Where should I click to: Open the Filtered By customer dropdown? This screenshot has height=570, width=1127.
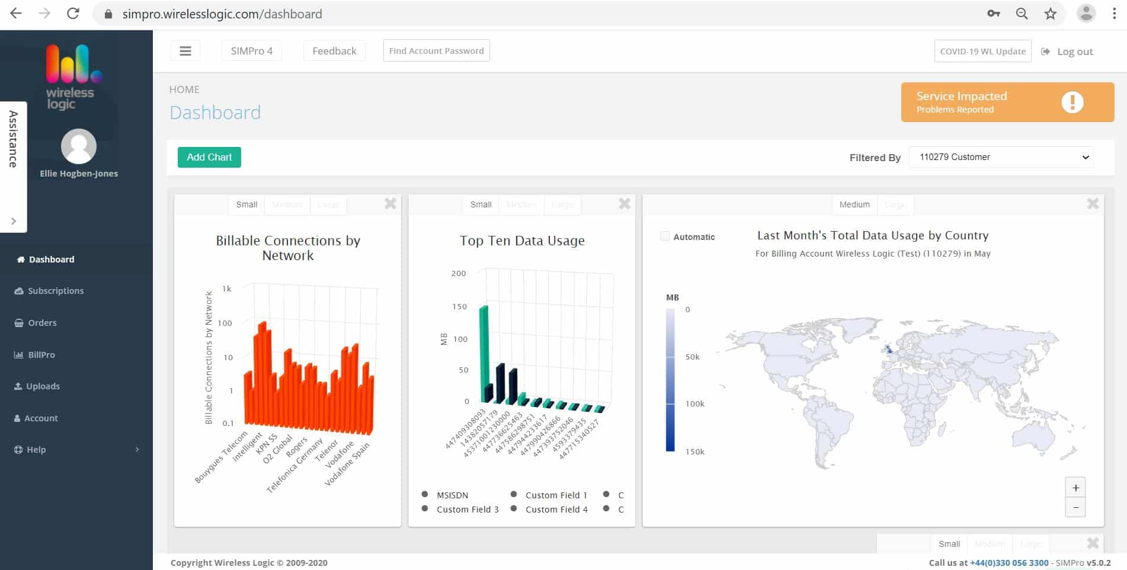pyautogui.click(x=1001, y=157)
